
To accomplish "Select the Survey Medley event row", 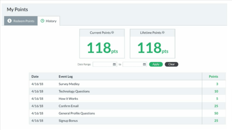I will coord(127,84).
